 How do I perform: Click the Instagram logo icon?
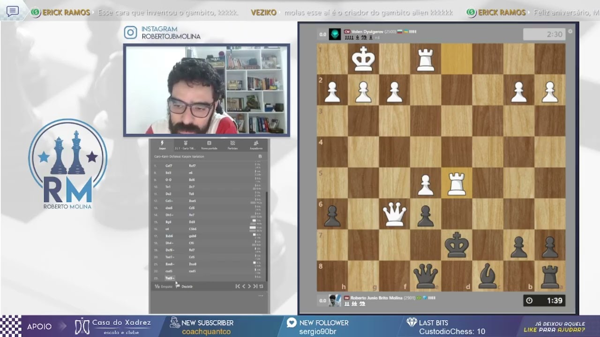click(130, 32)
